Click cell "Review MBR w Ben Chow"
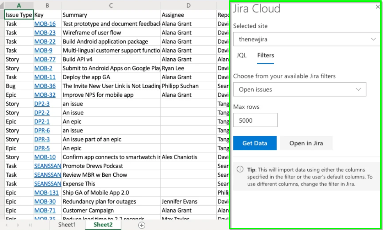Screen dimensions: 383x230 [111, 175]
